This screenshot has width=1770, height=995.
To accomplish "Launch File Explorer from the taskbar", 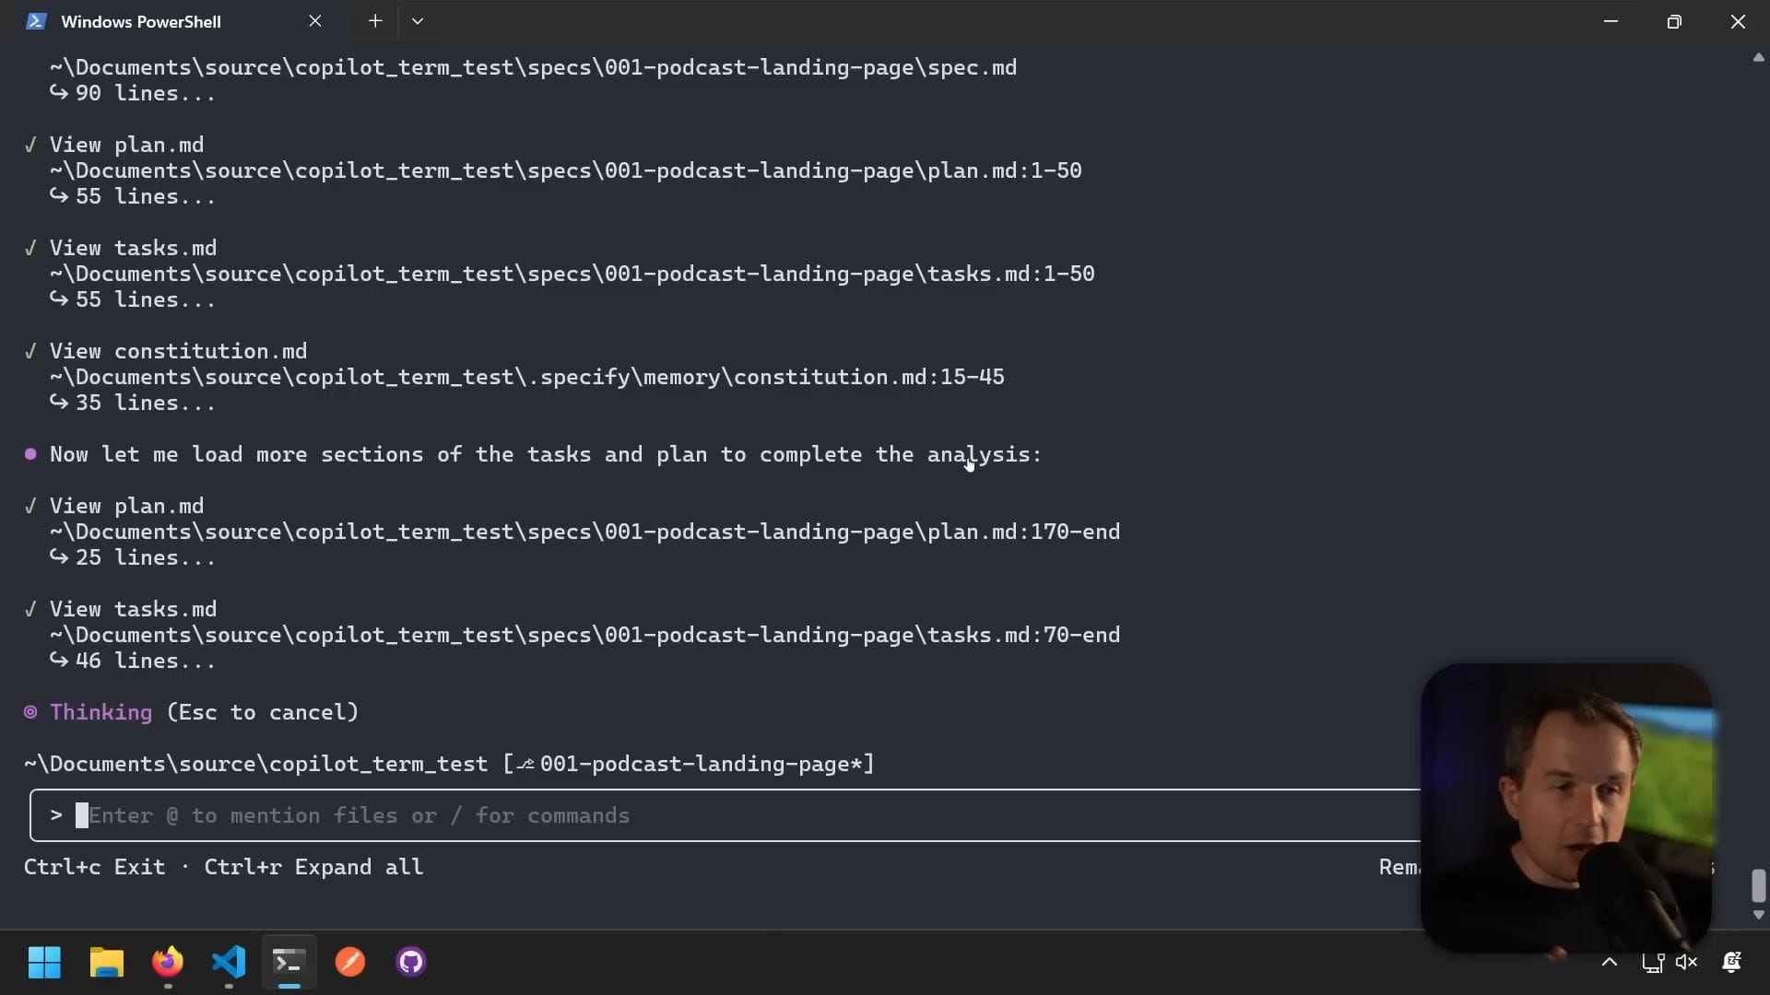I will coord(106,963).
